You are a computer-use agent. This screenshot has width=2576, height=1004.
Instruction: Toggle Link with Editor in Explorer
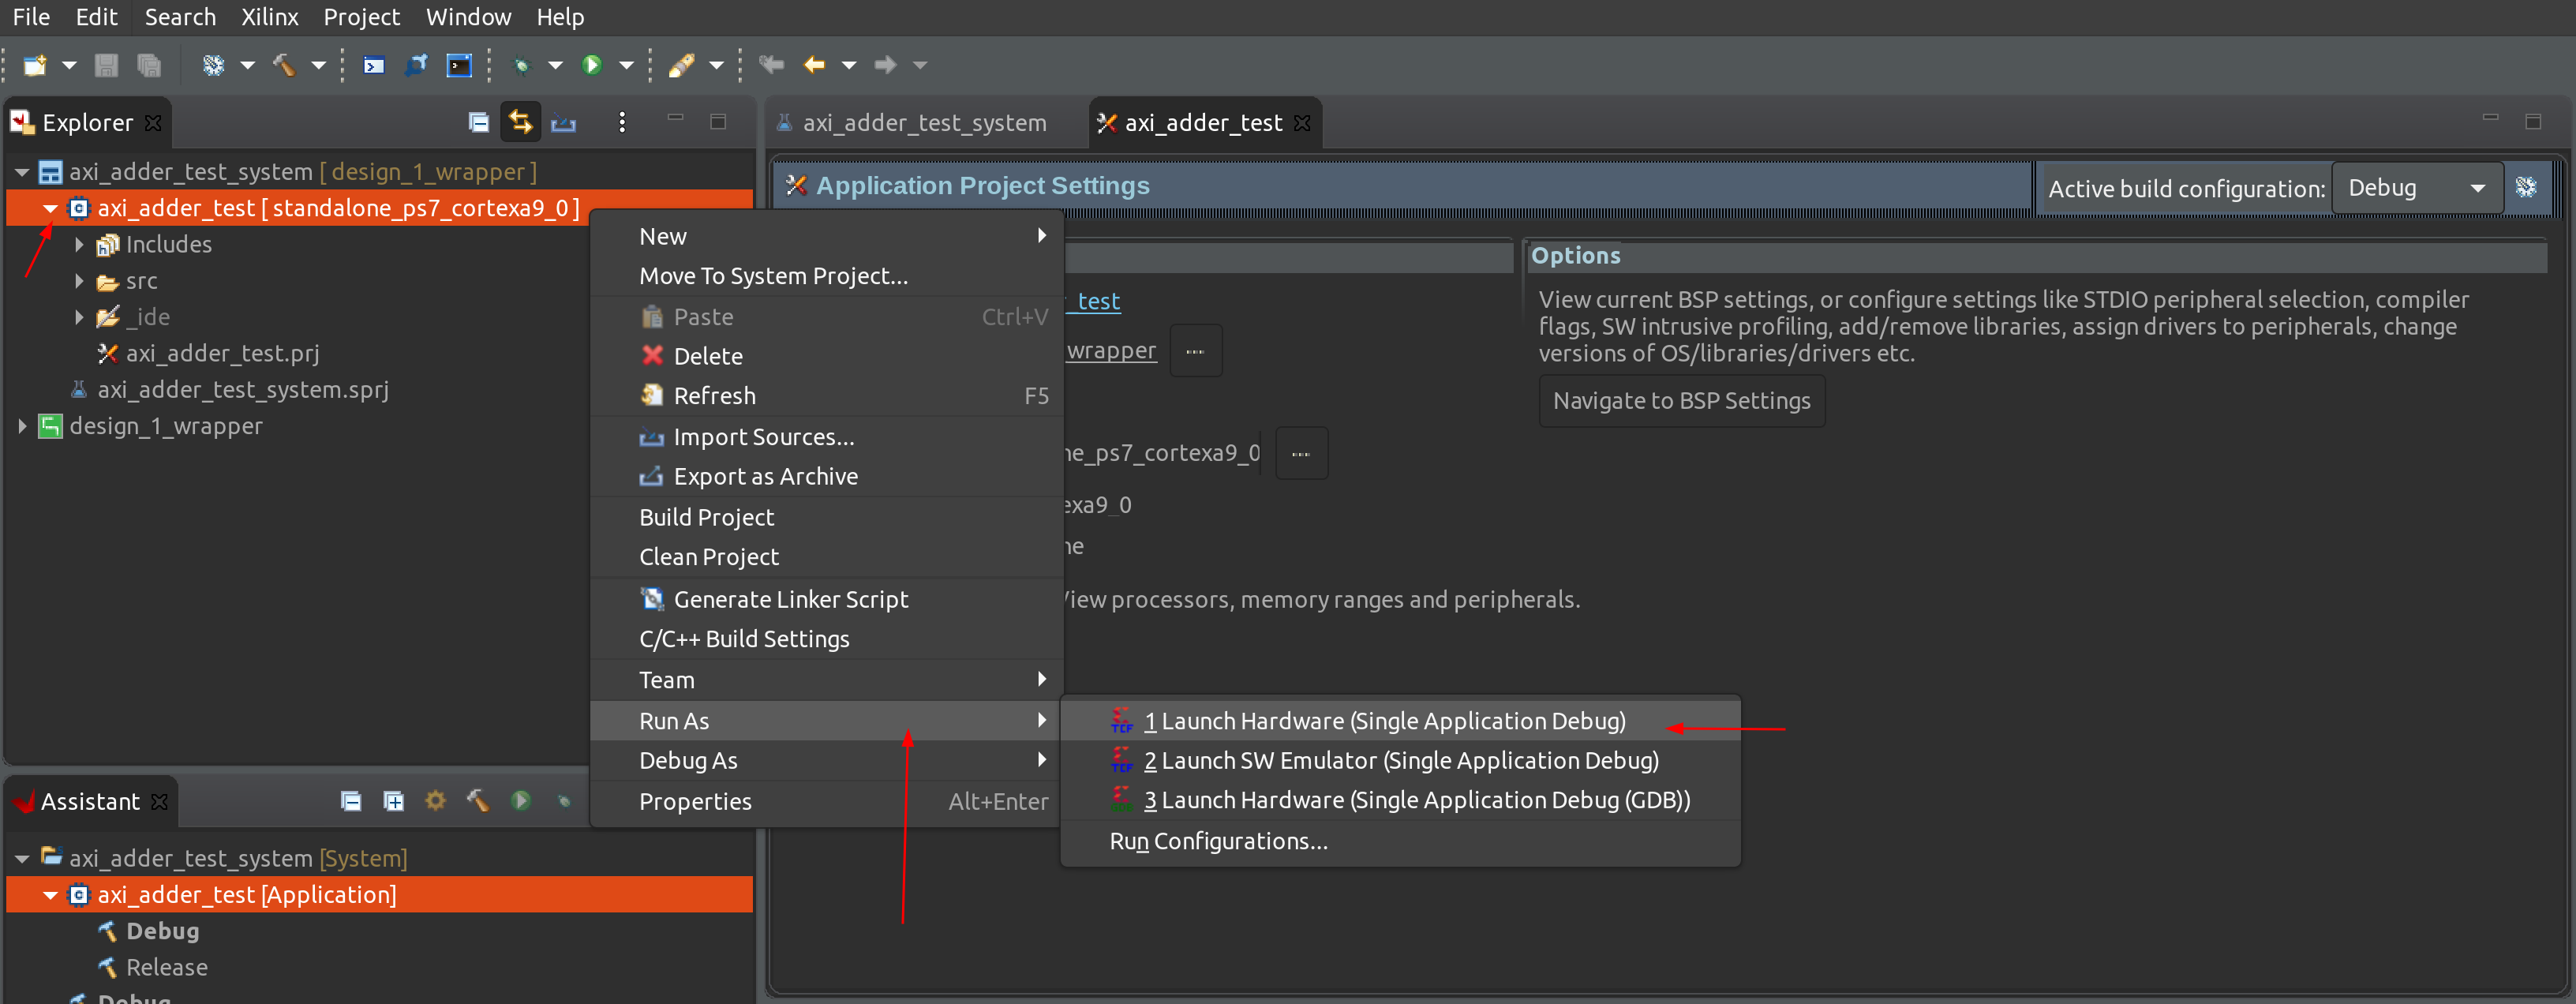[520, 121]
